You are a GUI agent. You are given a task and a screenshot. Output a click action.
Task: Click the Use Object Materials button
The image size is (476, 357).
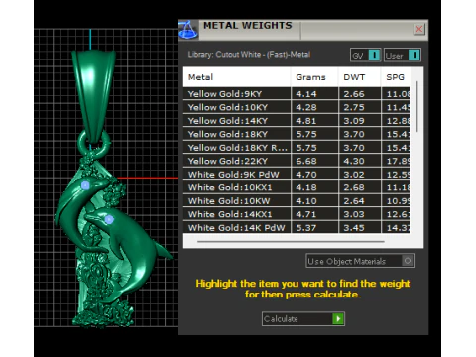pos(360,261)
